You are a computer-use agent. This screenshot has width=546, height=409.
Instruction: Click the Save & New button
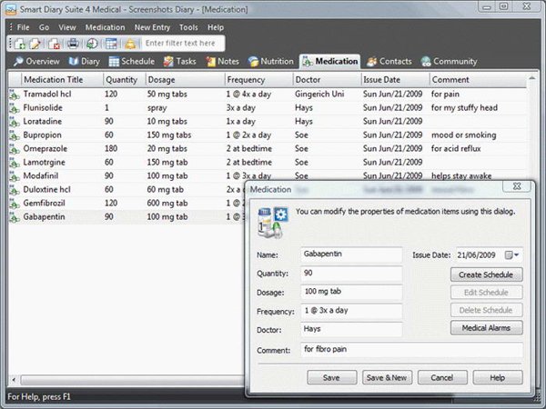point(387,378)
